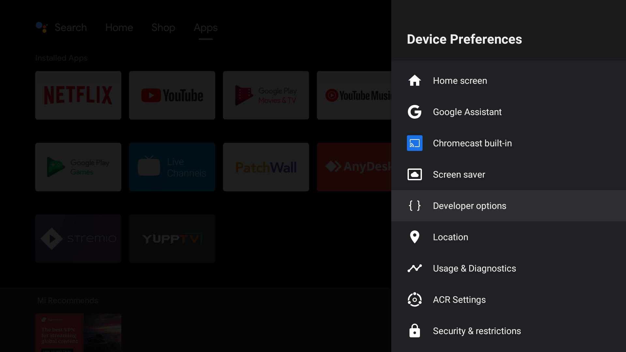Viewport: 626px width, 352px height.
Task: Click the Mi Recommends section label
Action: tap(67, 300)
